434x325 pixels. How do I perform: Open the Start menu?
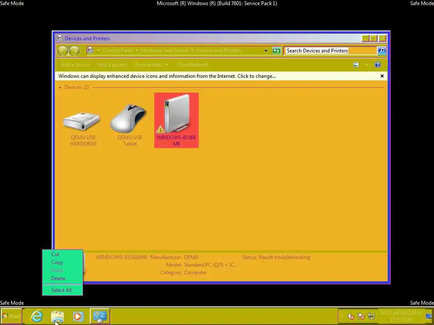tap(11, 316)
